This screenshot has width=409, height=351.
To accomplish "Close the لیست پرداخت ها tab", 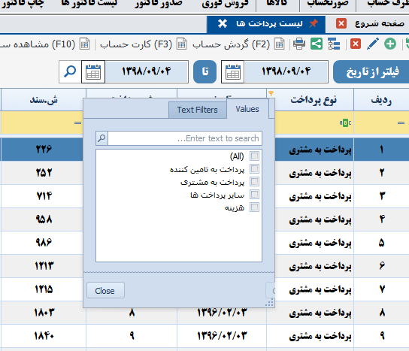I will (223, 23).
